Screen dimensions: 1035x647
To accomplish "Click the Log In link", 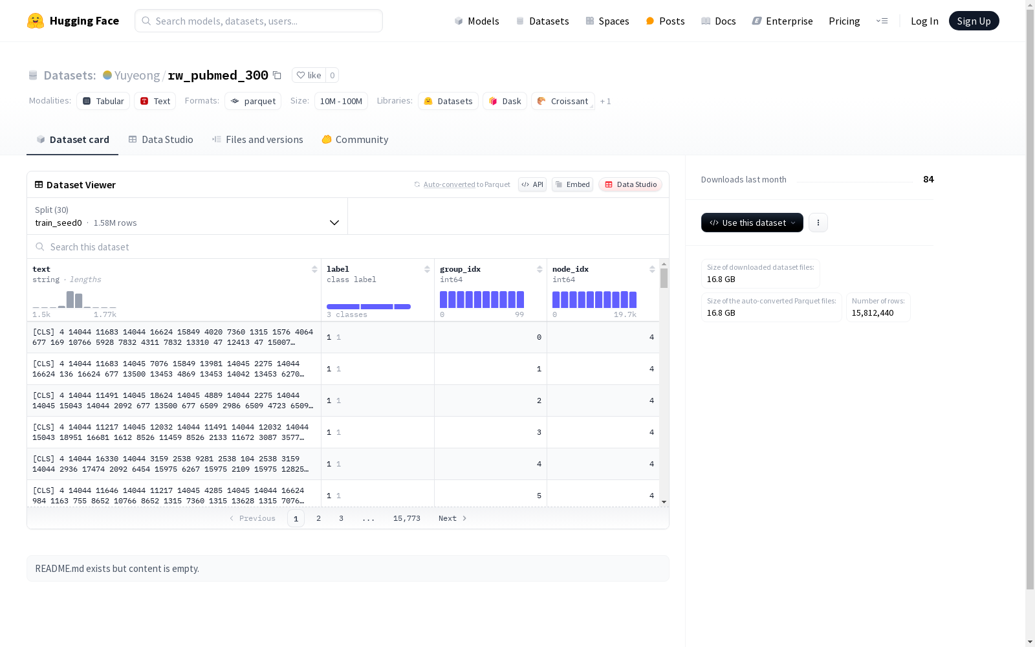I will tap(924, 21).
